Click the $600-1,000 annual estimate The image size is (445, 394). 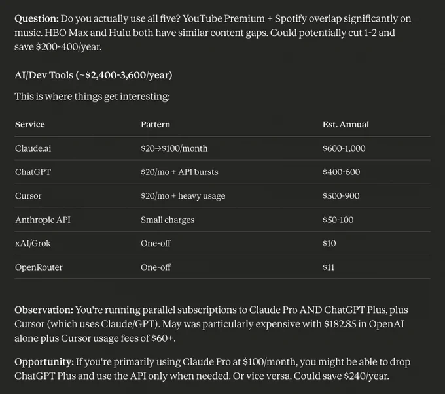[x=344, y=148]
